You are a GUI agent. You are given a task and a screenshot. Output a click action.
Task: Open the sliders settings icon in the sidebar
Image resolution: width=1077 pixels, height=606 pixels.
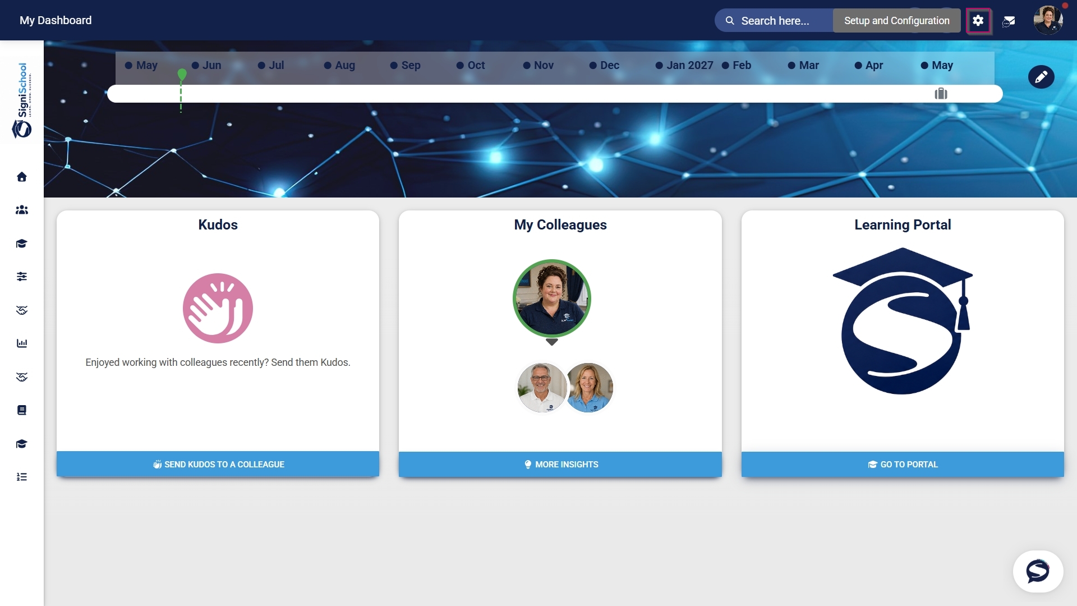click(x=22, y=277)
